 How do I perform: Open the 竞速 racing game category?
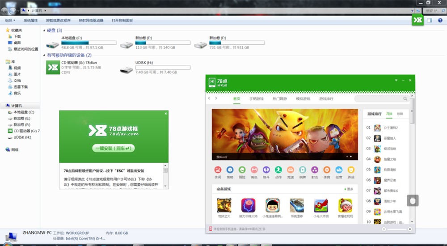click(x=291, y=170)
